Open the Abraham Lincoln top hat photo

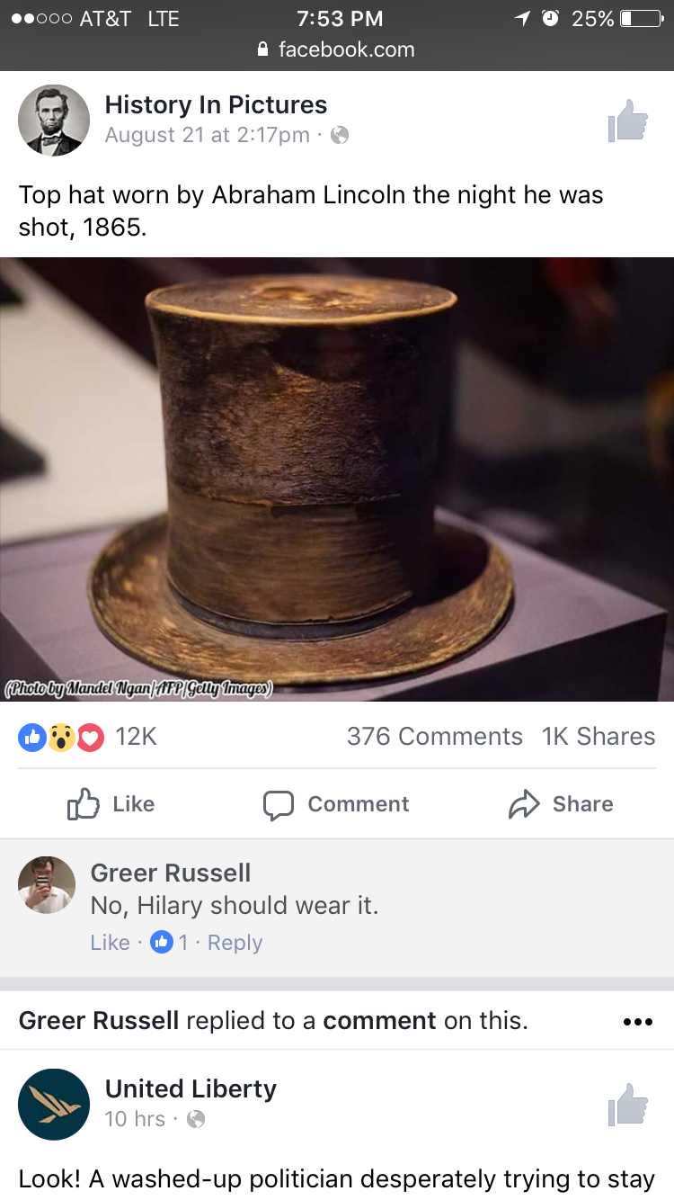pos(337,479)
